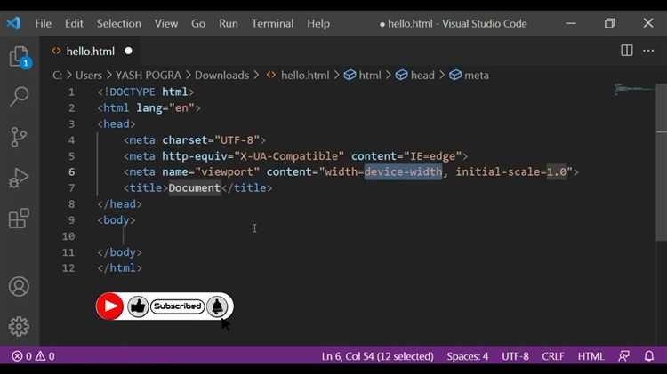Open the Explorer view in the activity bar
Viewport: 667px width, 374px height.
coord(20,57)
